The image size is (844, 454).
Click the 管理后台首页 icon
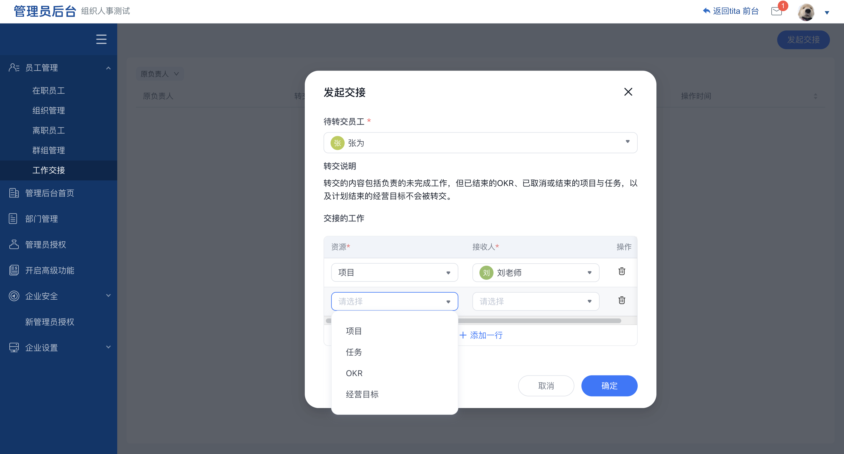14,193
